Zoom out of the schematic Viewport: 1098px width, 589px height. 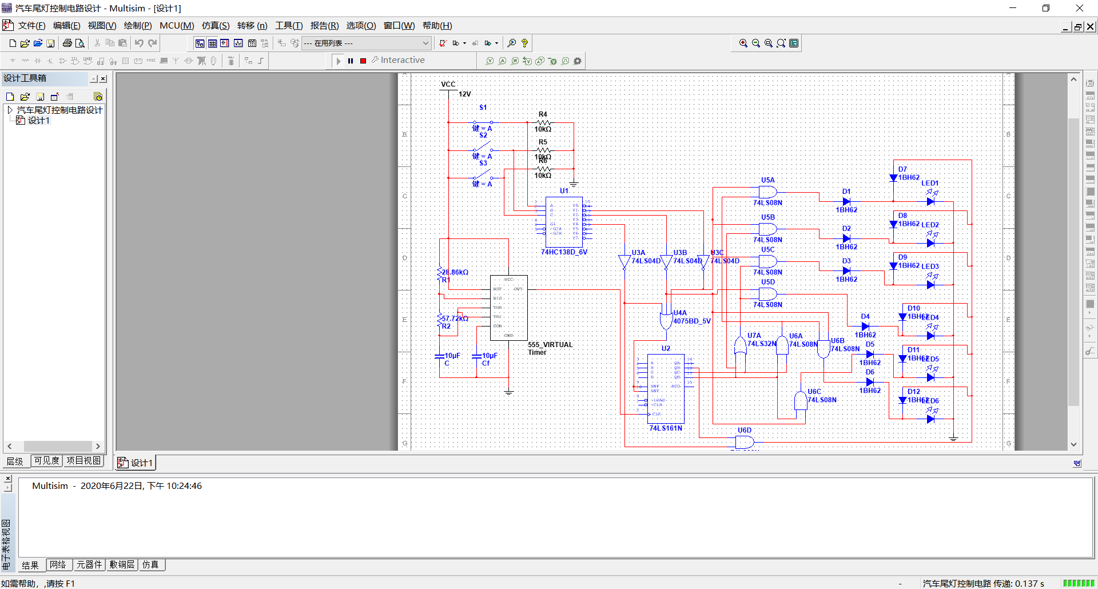click(755, 43)
